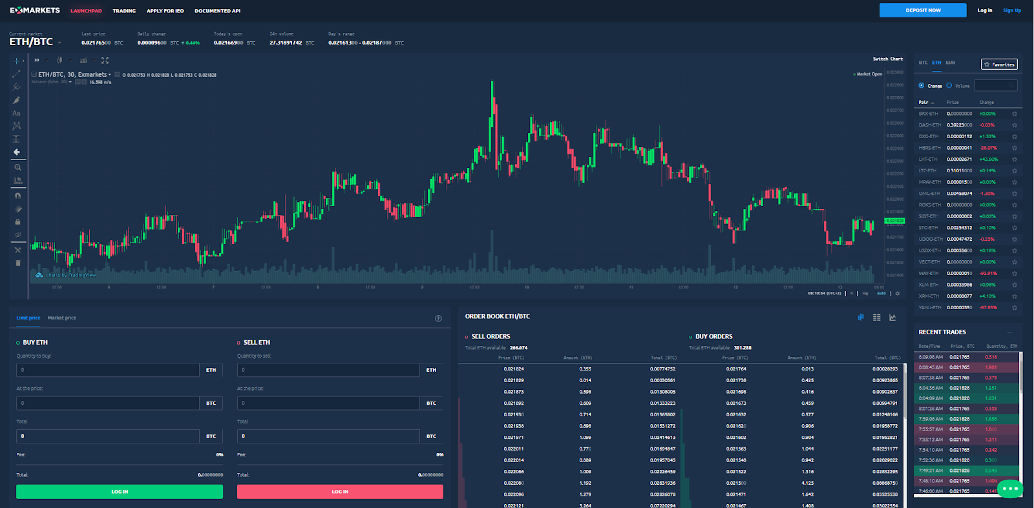1034x508 pixels.
Task: Select the trend line drawing tool
Action: [x=17, y=74]
